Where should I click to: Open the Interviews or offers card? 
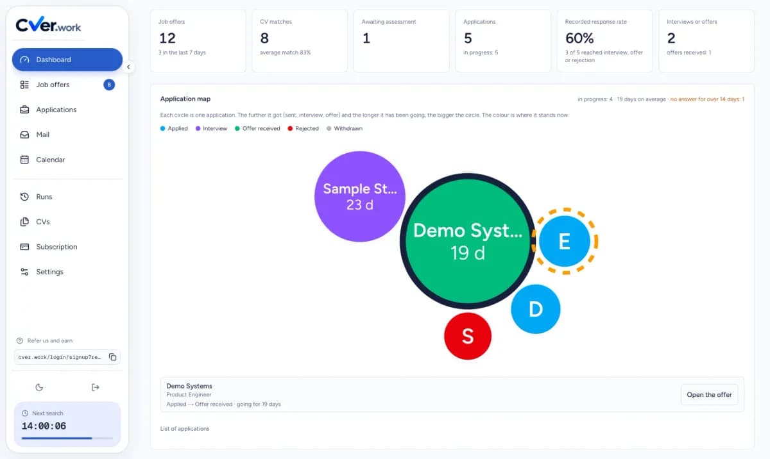coord(706,41)
